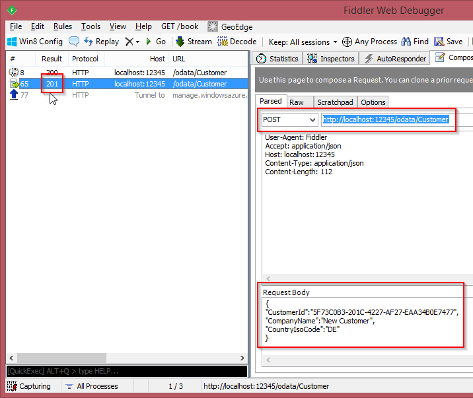Select session 65 with result 201
Viewport: 473px width, 398px height.
127,84
